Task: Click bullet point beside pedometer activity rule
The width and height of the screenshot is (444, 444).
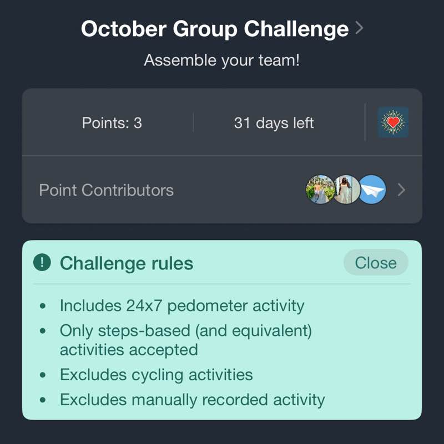Action: click(43, 306)
